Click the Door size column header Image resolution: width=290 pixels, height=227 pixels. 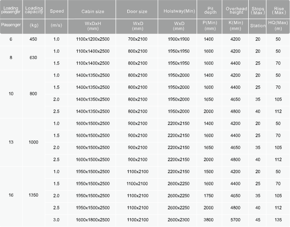click(x=137, y=10)
